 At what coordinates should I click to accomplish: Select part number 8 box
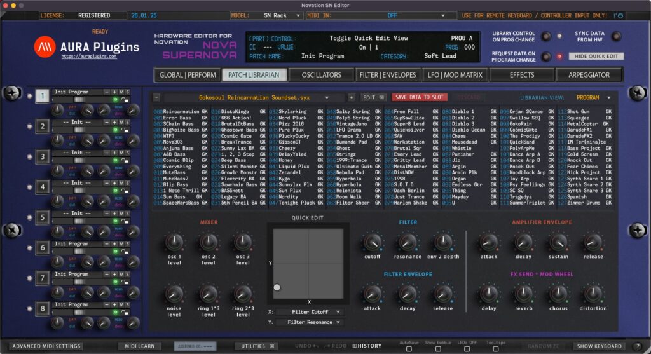coord(43,308)
